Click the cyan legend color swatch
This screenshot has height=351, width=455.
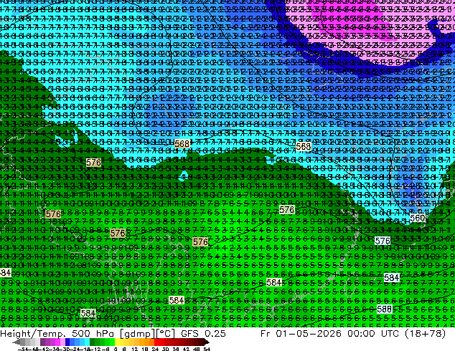pos(88,342)
